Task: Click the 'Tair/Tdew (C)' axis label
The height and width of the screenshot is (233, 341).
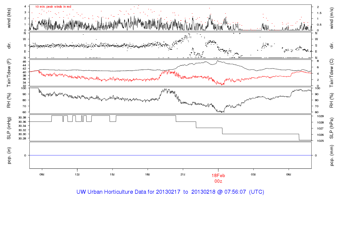Action: pyautogui.click(x=331, y=73)
